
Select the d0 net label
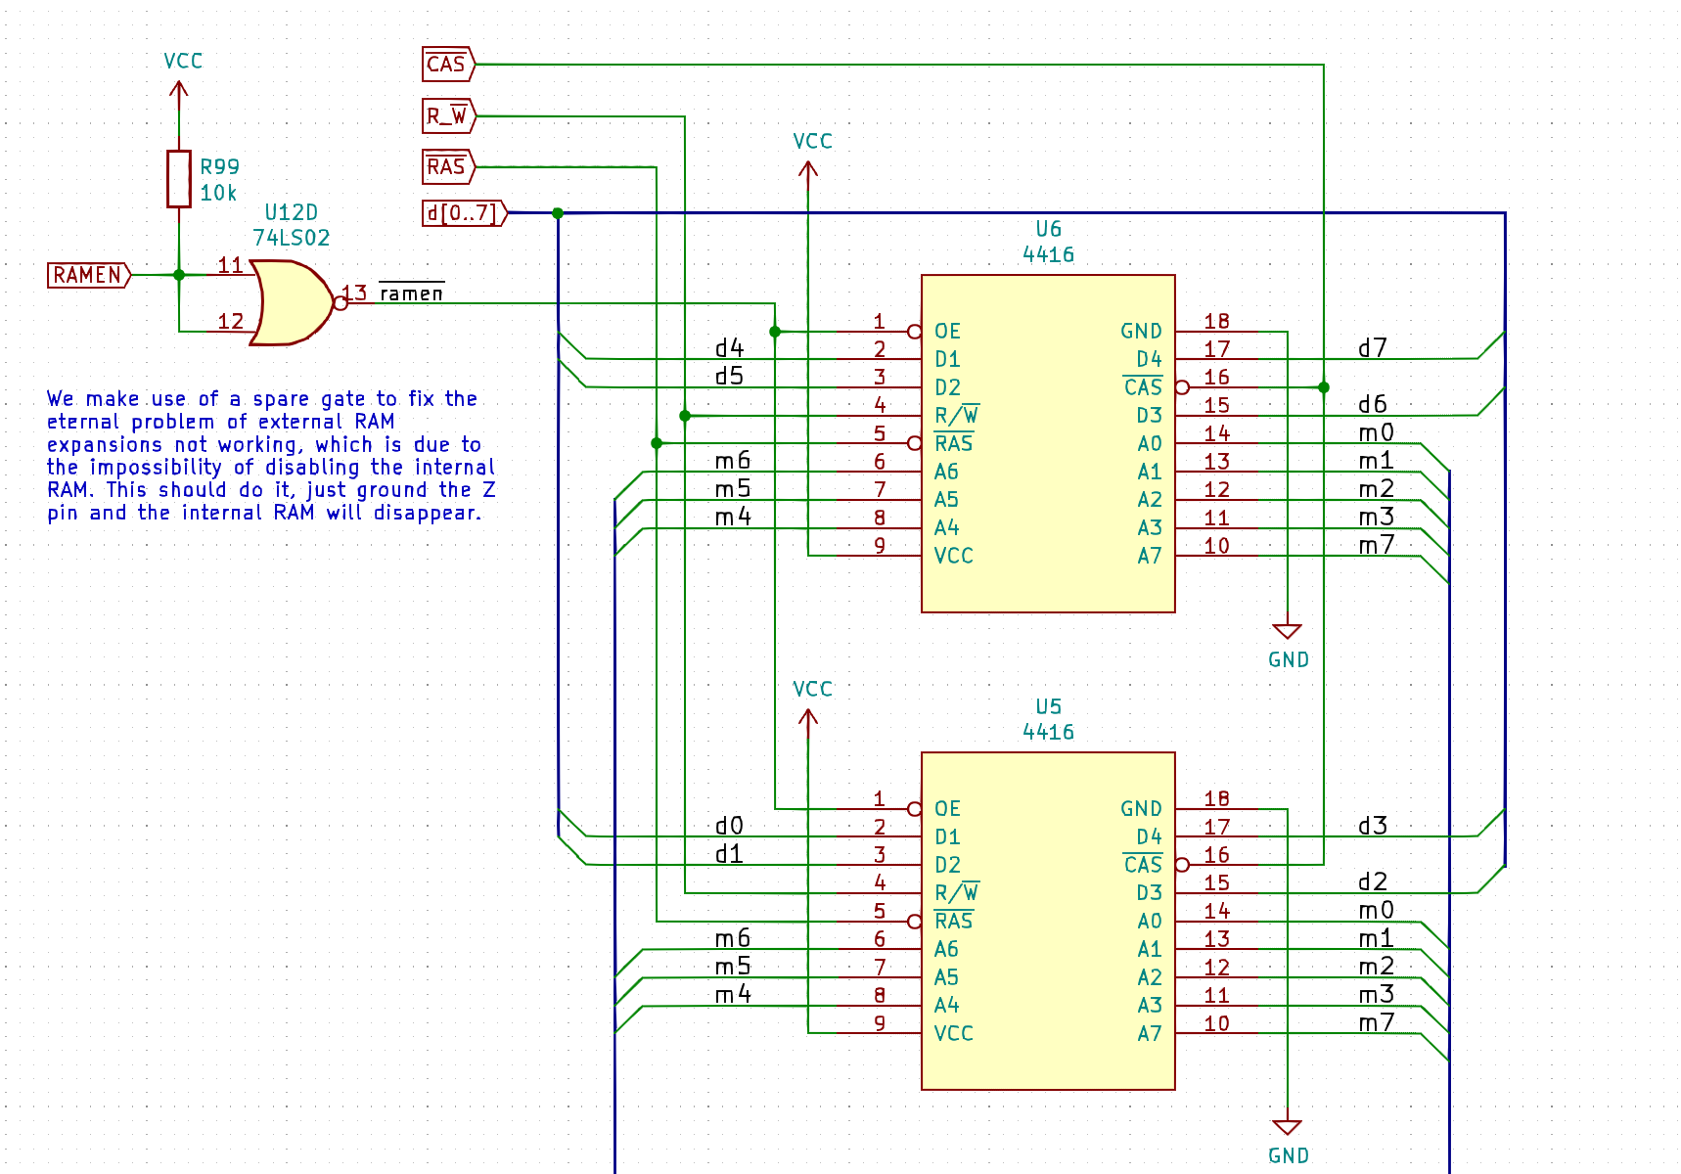click(729, 826)
